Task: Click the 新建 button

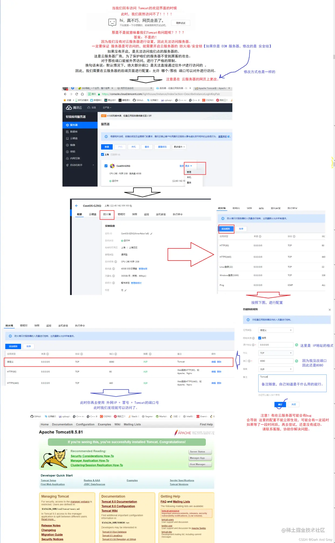Action: pyautogui.click(x=107, y=147)
